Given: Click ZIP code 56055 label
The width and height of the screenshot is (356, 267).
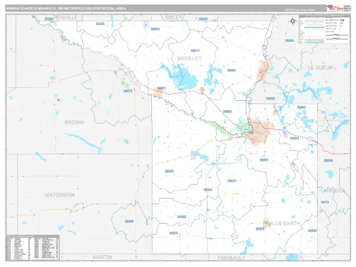Looking at the screenshot, I should pos(169,171).
